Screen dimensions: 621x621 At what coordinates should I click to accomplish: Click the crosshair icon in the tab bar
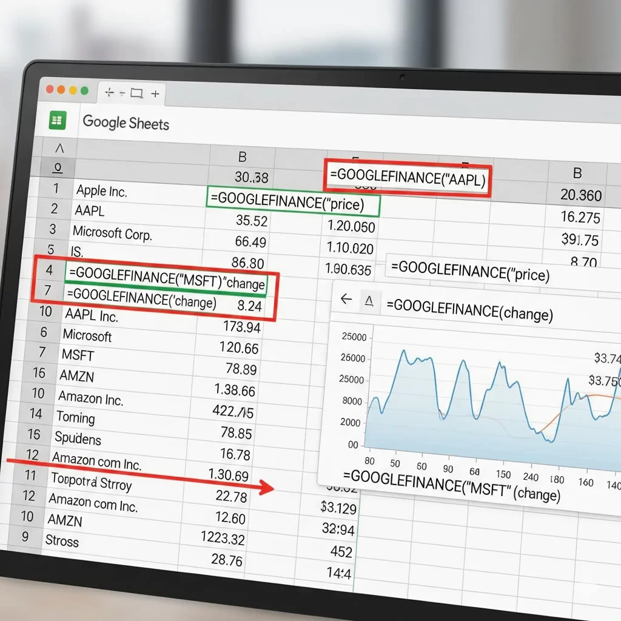point(109,91)
